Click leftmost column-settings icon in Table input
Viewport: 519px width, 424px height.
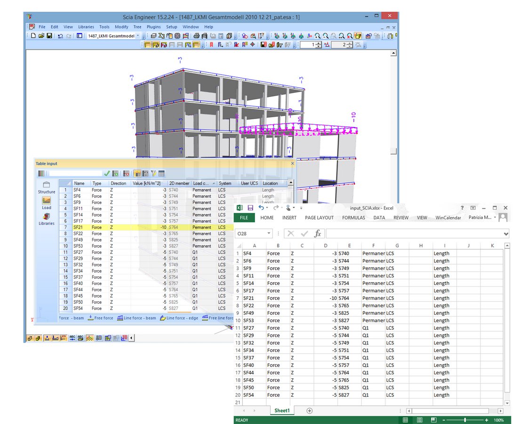tap(41, 173)
